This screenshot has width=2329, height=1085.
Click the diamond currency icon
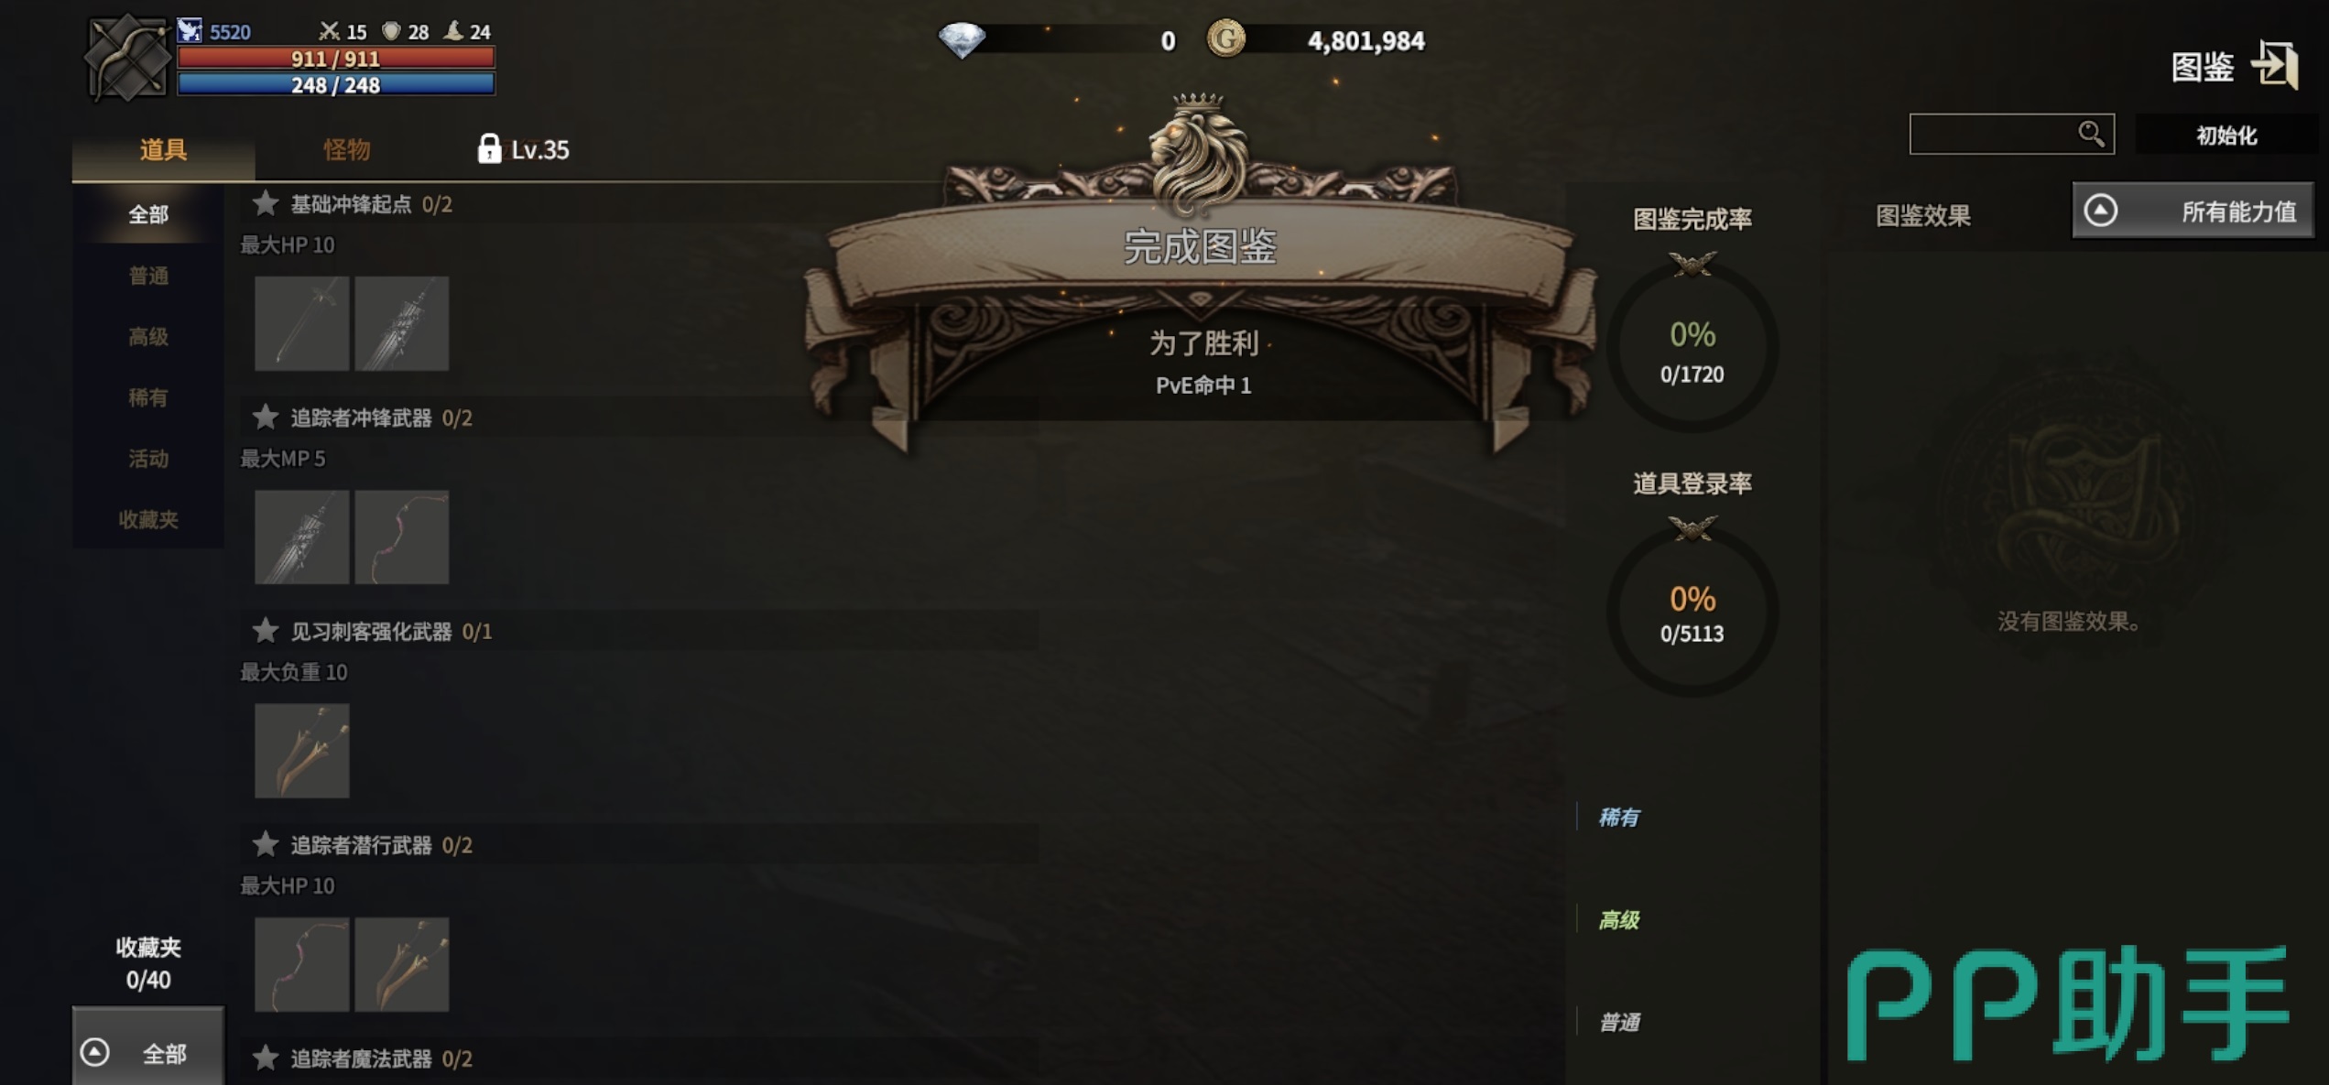tap(962, 39)
